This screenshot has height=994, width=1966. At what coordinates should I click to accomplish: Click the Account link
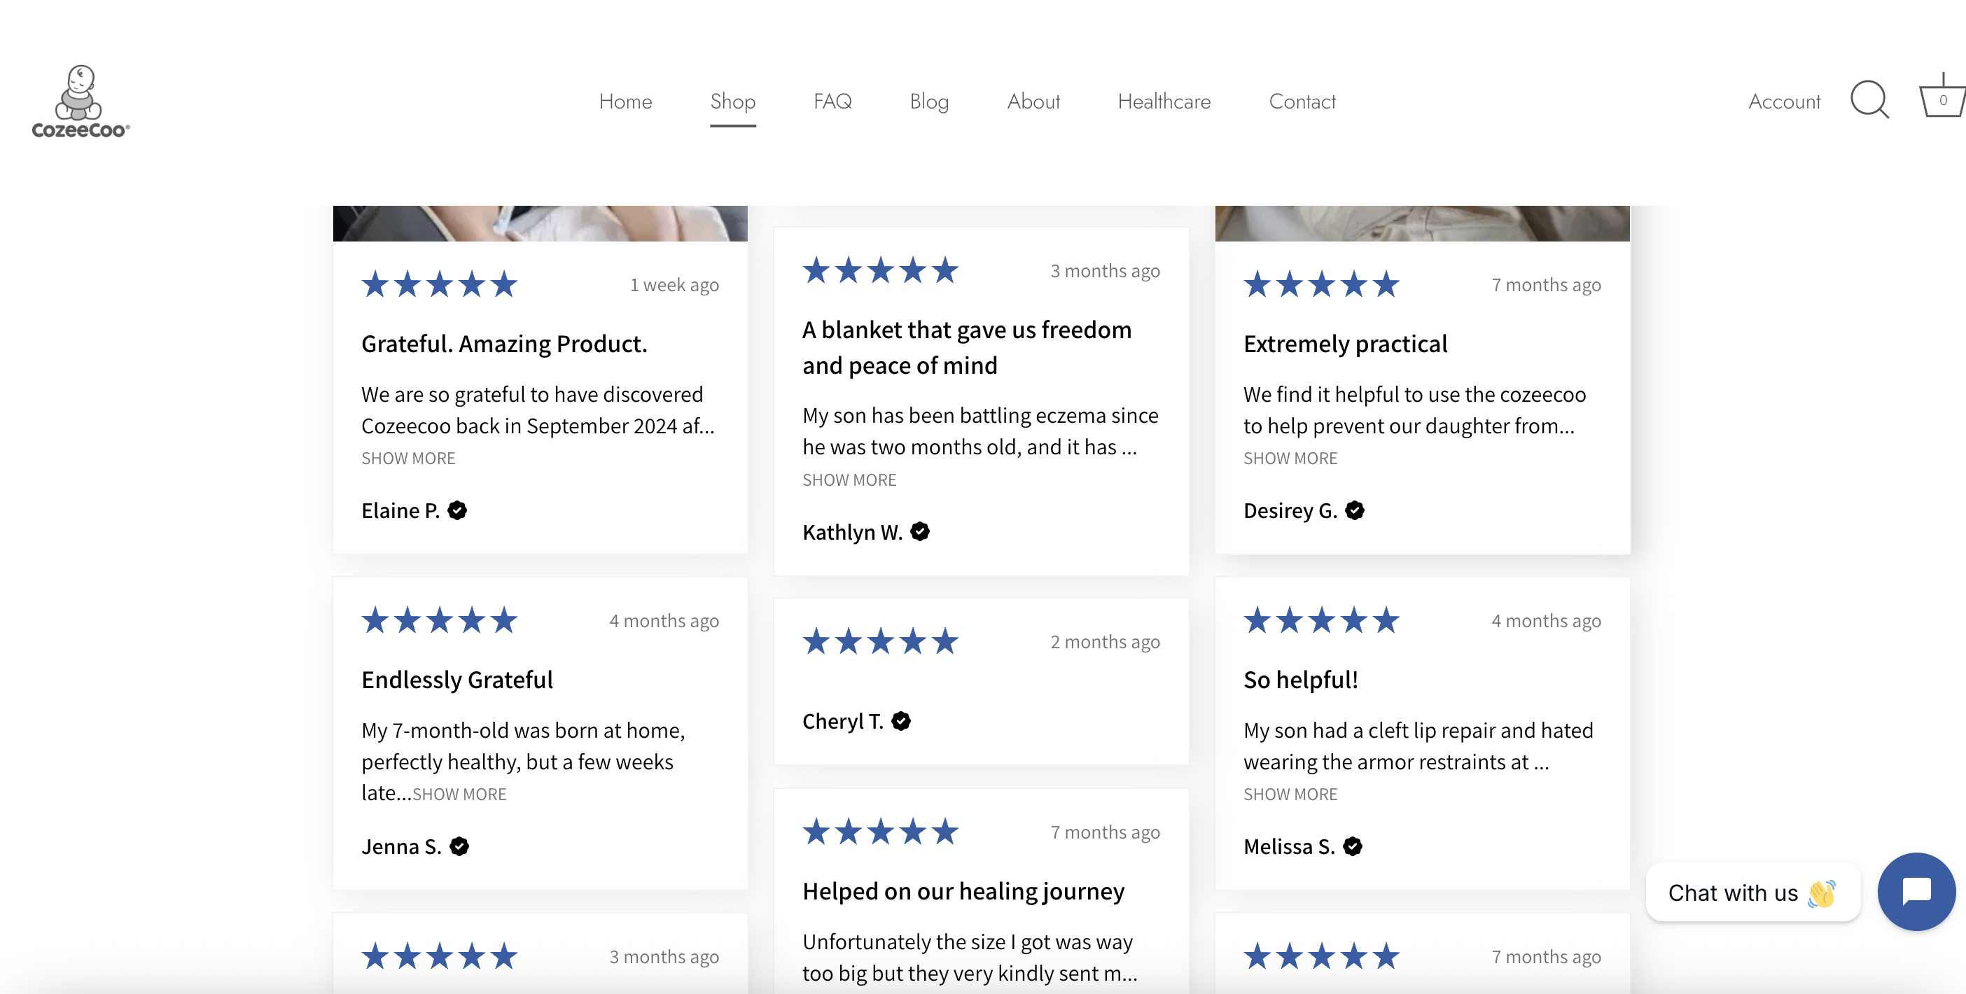[1783, 101]
